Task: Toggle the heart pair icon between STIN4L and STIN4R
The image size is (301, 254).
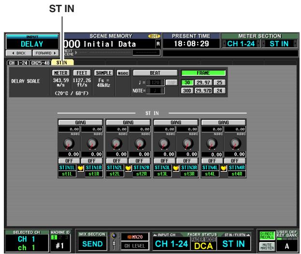Action: click(223, 168)
